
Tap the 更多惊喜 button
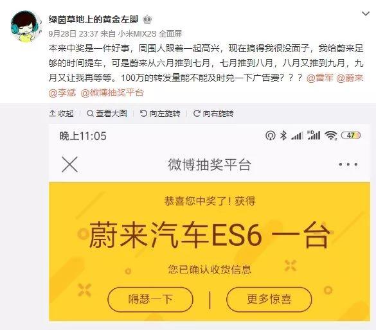click(x=269, y=299)
